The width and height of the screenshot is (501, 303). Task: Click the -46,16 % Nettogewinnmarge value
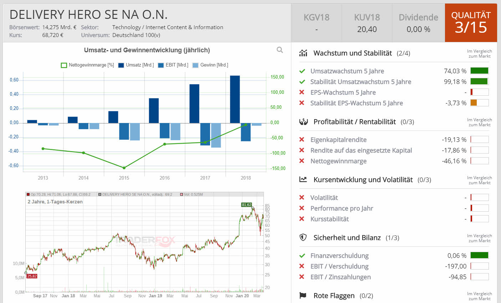tap(454, 161)
